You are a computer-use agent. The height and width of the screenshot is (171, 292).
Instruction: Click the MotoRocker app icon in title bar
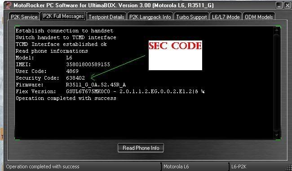coord(8,5)
